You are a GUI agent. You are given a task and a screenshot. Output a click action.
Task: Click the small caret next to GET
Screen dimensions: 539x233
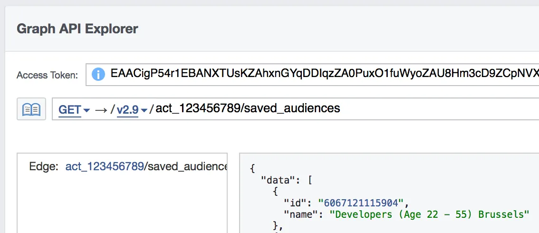tap(87, 110)
